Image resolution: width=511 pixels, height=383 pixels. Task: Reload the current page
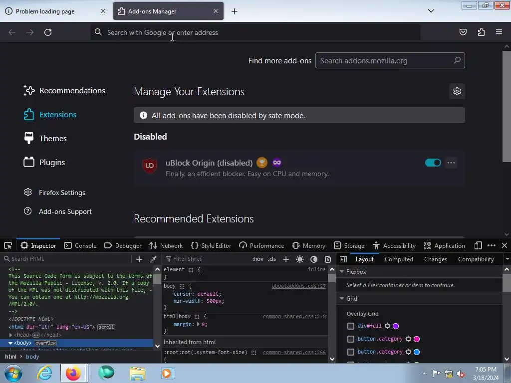coord(48,32)
